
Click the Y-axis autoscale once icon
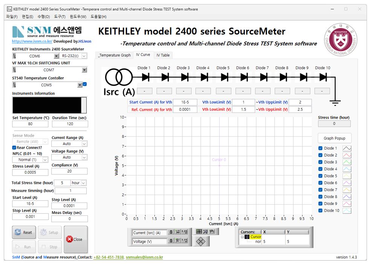tap(177, 241)
